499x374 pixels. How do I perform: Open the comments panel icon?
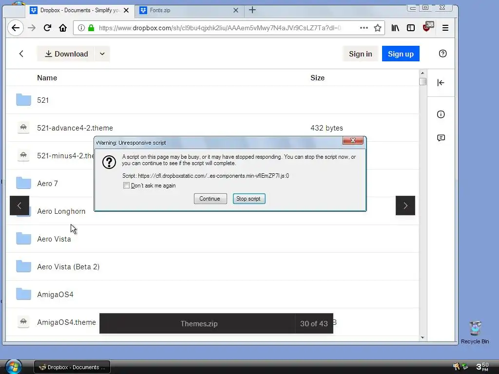[x=441, y=138]
